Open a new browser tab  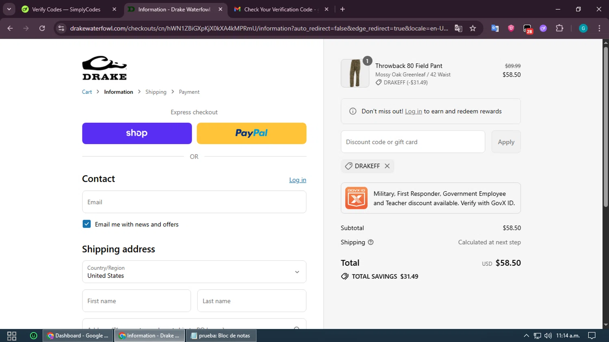tap(343, 9)
